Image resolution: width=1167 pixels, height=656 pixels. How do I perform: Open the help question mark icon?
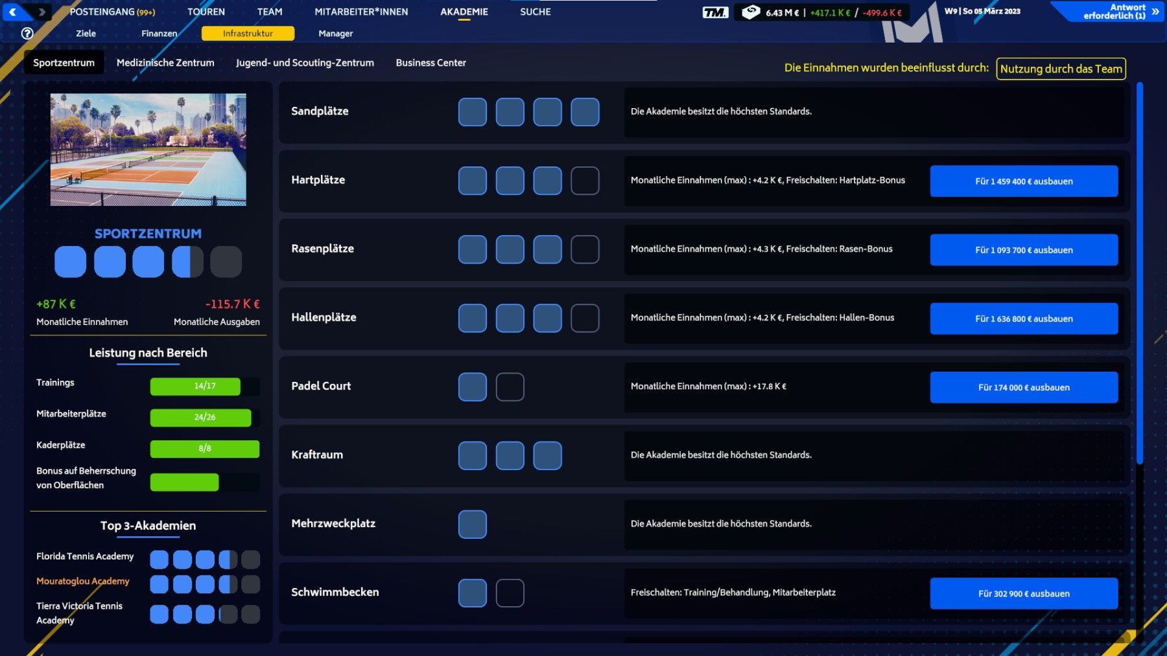(x=27, y=34)
